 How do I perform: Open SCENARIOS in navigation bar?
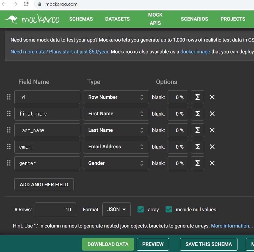pyautogui.click(x=194, y=19)
